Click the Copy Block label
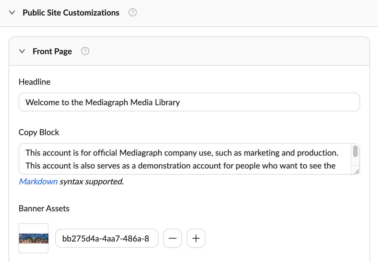The height and width of the screenshot is (262, 378). coord(39,132)
